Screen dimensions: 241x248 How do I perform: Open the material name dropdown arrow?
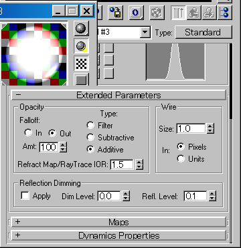click(x=145, y=33)
